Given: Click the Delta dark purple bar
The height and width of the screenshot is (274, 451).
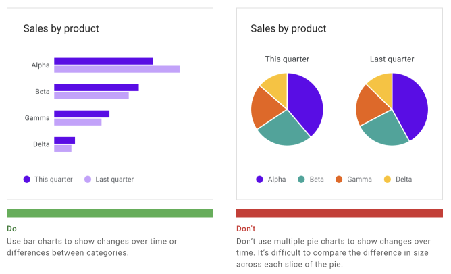Looking at the screenshot, I should 64,140.
